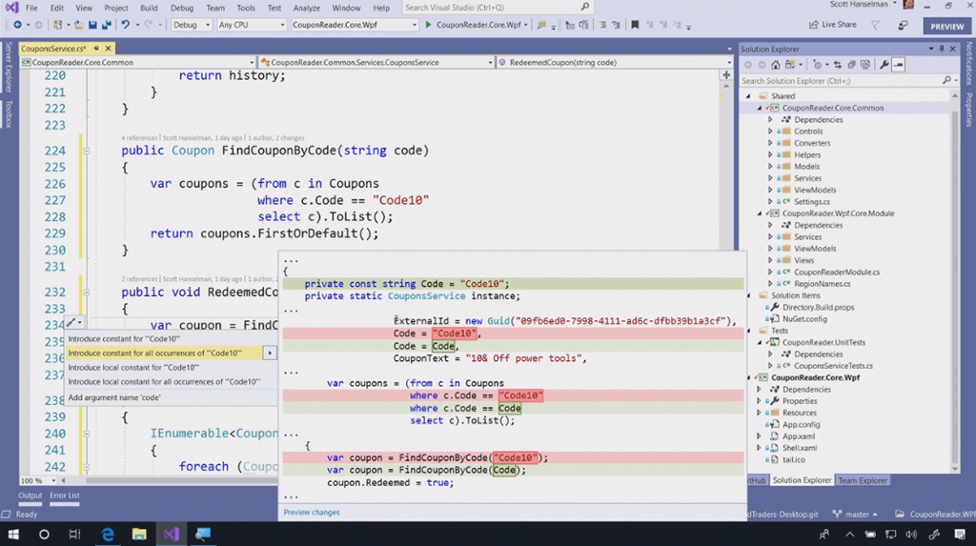Open Properties wrench icon in Solution Explorer
The height and width of the screenshot is (546, 976).
click(884, 65)
